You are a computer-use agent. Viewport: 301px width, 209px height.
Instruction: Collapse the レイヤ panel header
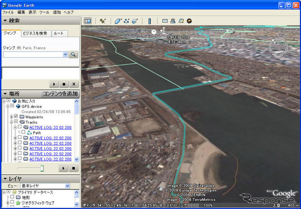40,178
